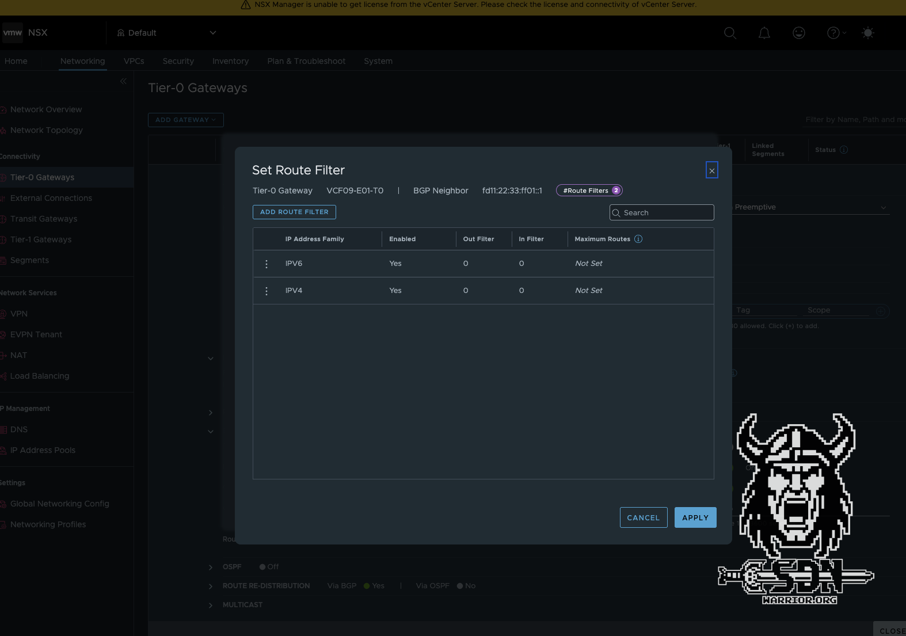906x636 pixels.
Task: Click the Add Route Filter button
Action: (294, 212)
